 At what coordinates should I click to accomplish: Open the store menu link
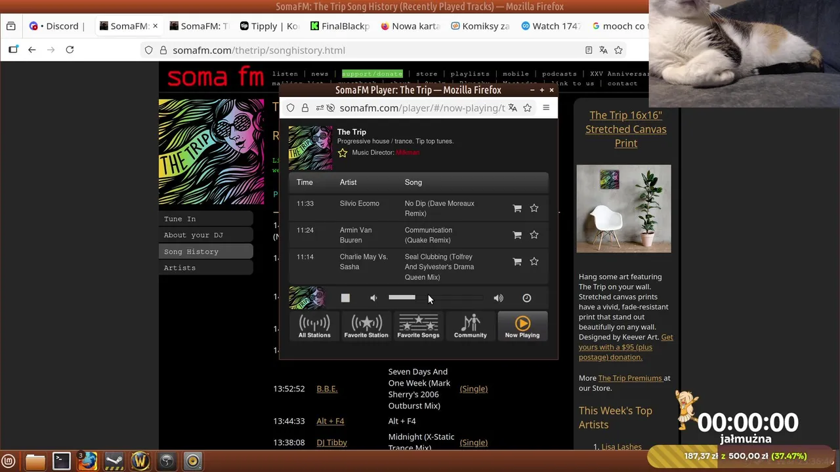(427, 74)
